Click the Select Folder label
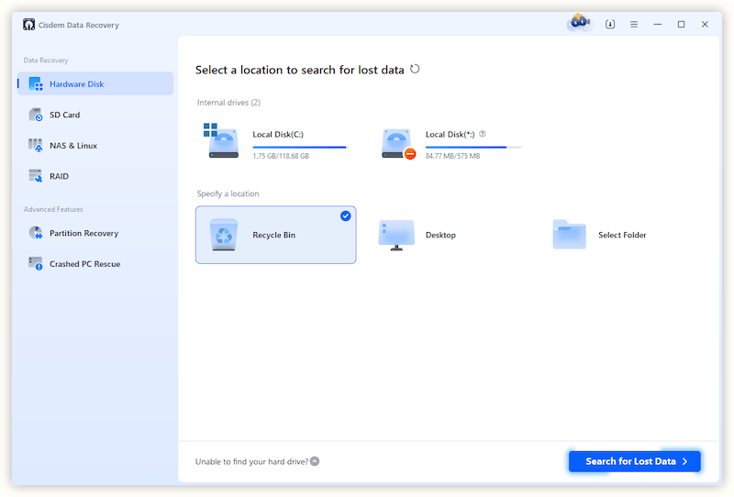This screenshot has width=734, height=497. coord(622,235)
